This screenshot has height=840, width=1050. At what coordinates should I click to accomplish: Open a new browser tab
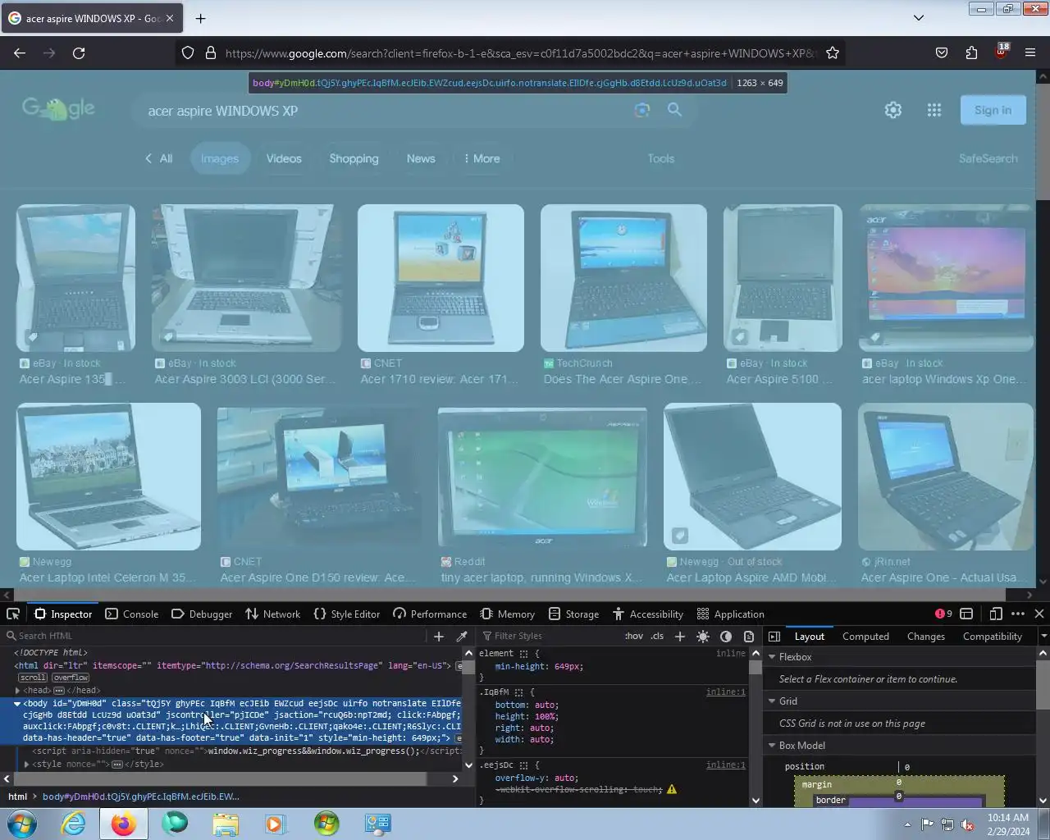[x=200, y=18]
